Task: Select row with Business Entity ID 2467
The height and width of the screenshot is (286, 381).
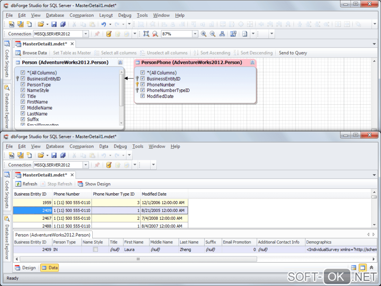Action: click(x=100, y=218)
